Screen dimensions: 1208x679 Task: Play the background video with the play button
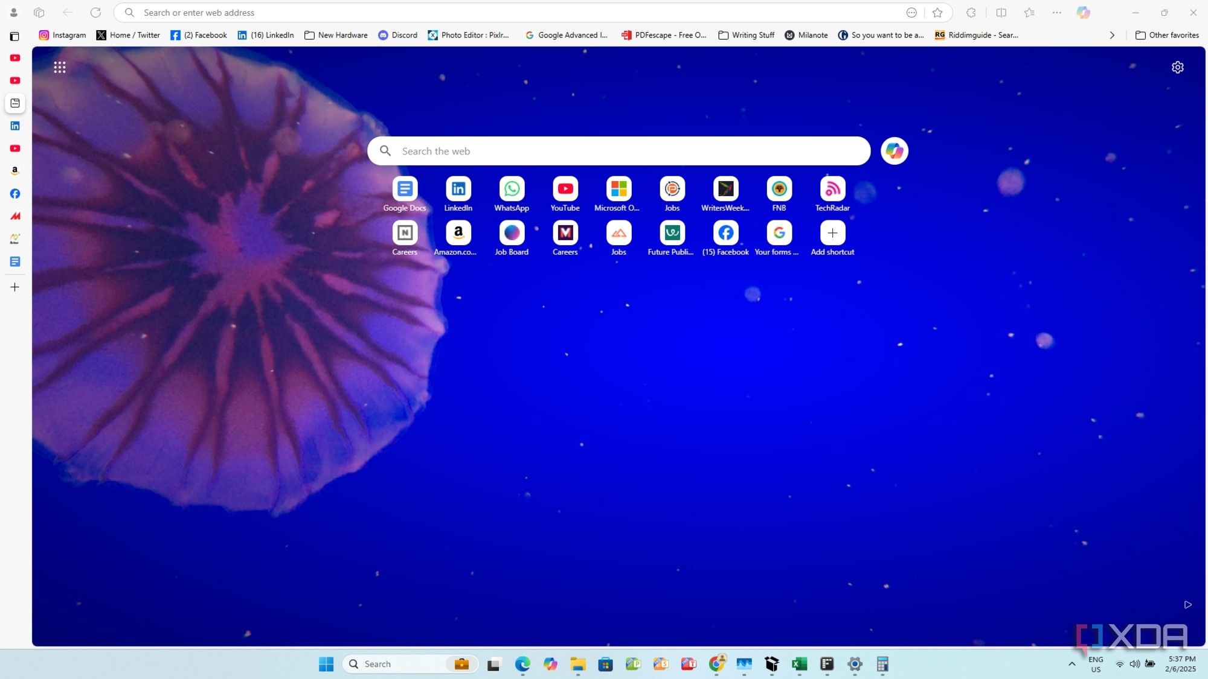pos(1187,604)
